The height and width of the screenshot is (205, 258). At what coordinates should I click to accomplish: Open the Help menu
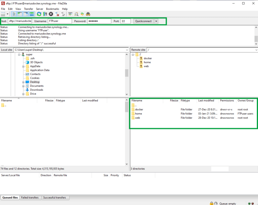click(64, 9)
